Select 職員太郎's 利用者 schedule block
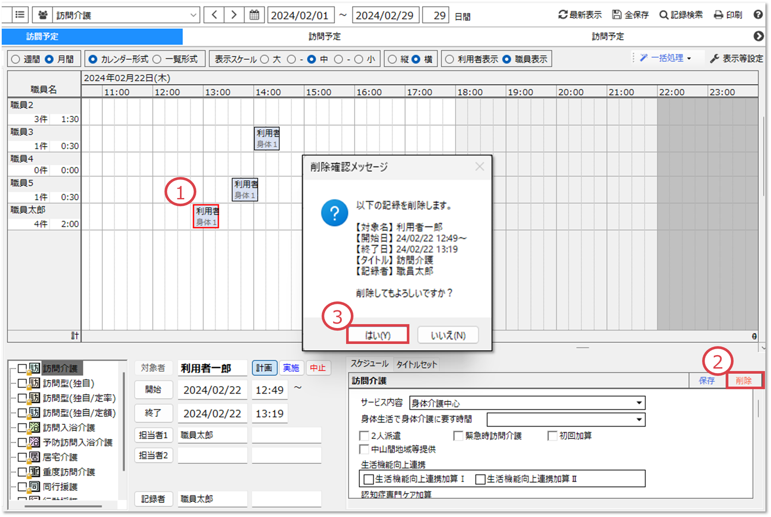Screen dimensions: 771x517 [x=206, y=216]
